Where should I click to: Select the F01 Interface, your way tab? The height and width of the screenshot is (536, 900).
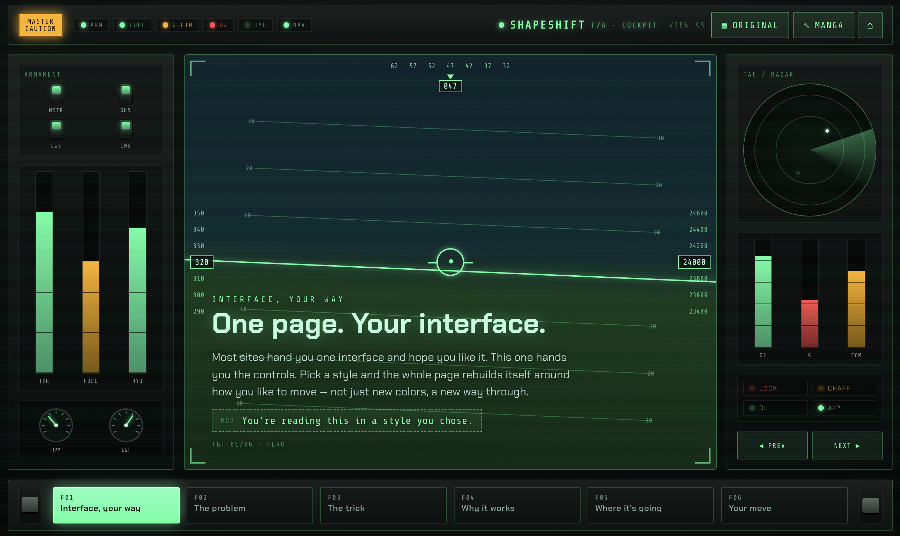coord(116,505)
